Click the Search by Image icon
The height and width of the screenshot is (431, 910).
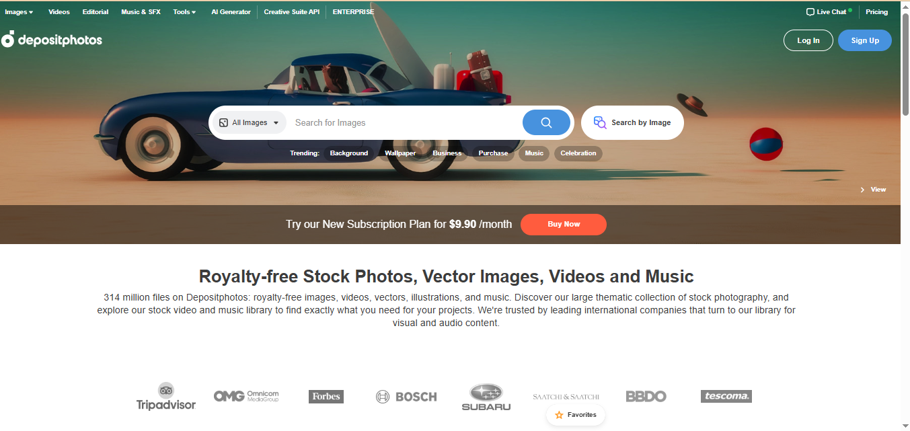[x=600, y=122]
